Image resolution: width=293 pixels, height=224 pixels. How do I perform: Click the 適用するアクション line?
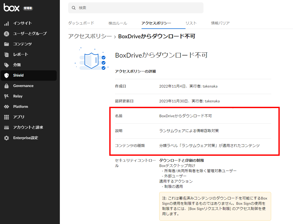click(x=176, y=181)
